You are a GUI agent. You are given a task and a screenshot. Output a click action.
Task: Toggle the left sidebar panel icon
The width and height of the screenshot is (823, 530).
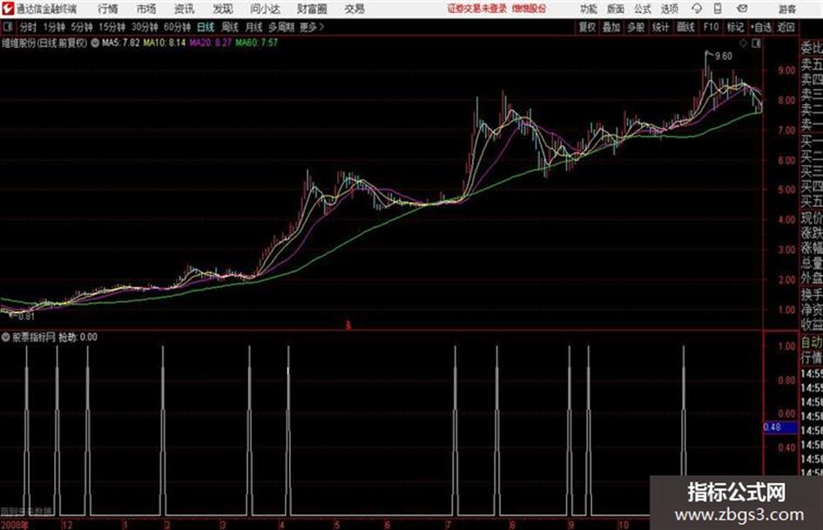[x=7, y=27]
